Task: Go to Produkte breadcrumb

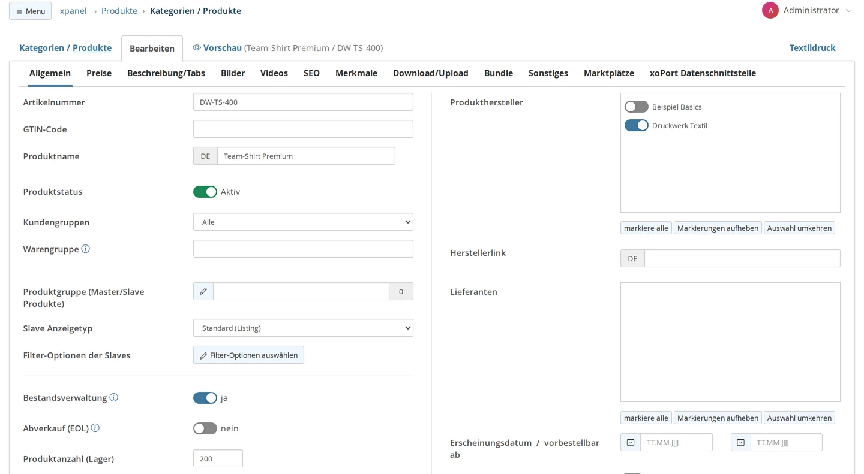Action: point(119,11)
